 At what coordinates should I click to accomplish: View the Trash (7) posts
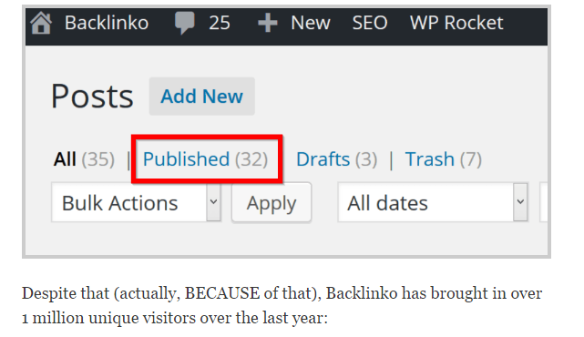[443, 159]
